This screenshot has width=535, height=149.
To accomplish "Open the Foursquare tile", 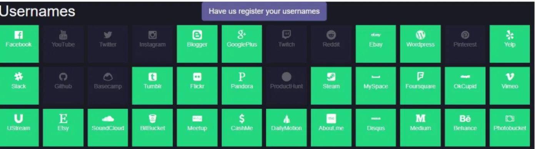I will 420,86.
